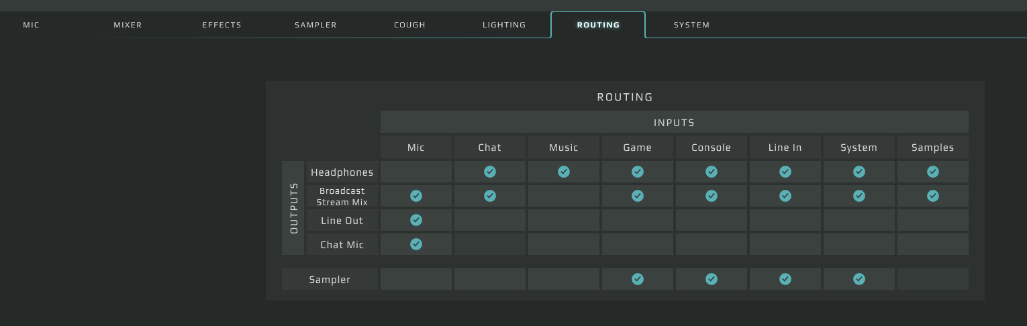Disable Mic in Broadcast Stream Mix
The image size is (1027, 326).
[x=416, y=196]
